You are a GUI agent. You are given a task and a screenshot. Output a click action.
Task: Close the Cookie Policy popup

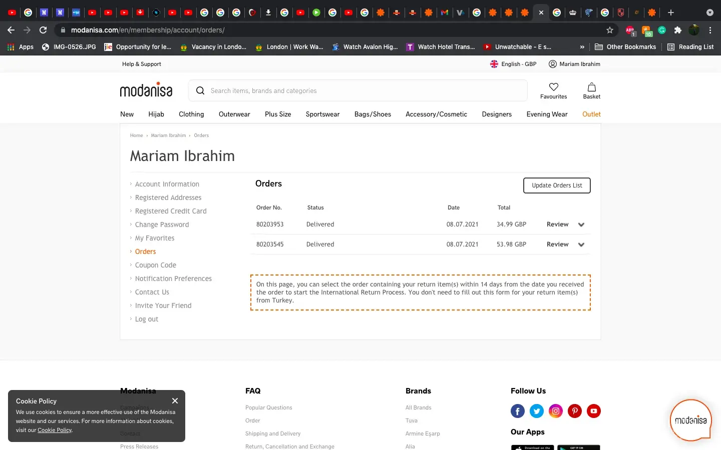175,401
